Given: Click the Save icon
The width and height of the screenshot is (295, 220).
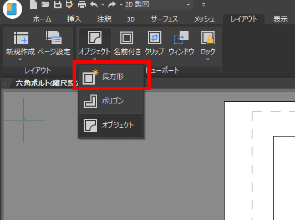Looking at the screenshot, I should click(x=57, y=4).
